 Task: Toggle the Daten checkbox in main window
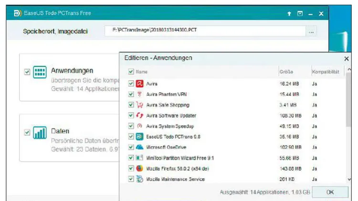coord(27,132)
